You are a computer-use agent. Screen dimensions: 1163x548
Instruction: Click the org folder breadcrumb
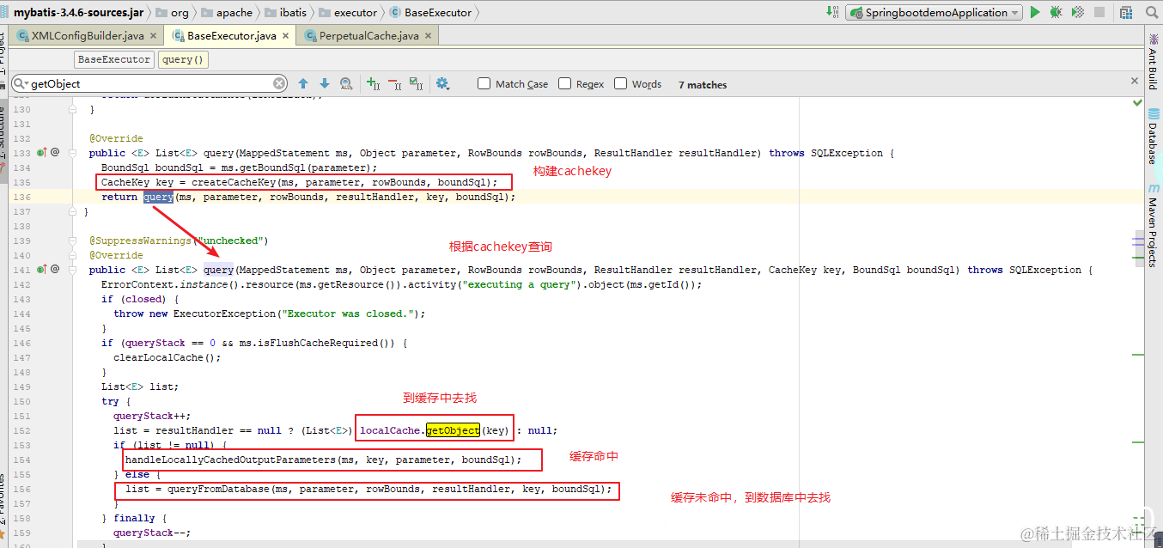click(x=171, y=12)
